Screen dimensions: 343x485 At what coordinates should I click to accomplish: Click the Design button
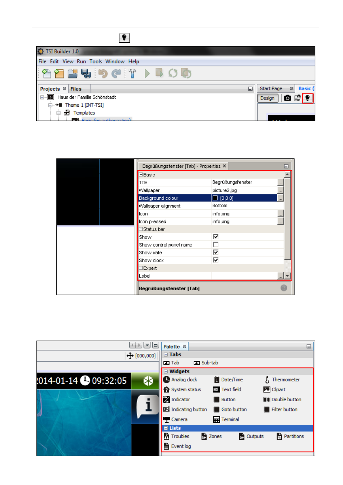[268, 98]
